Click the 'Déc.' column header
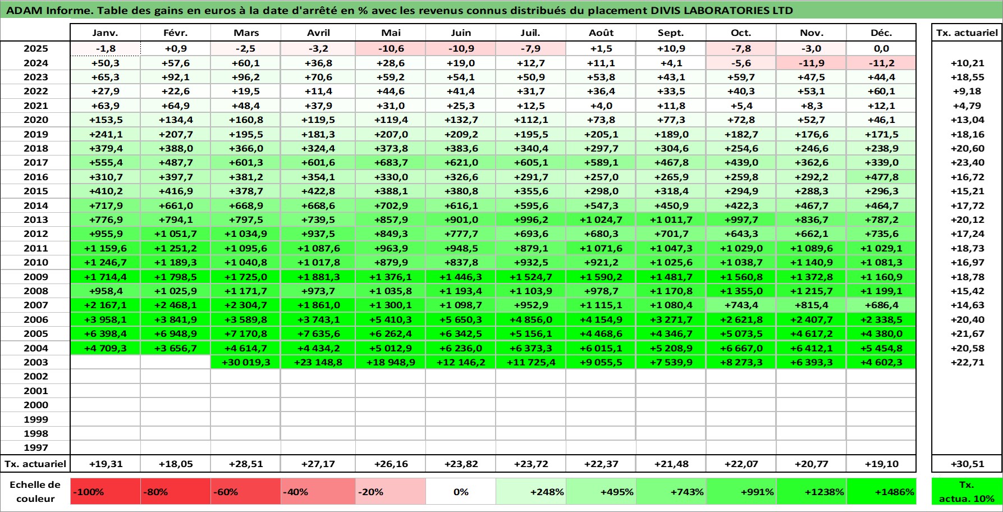The image size is (1003, 512). click(881, 33)
